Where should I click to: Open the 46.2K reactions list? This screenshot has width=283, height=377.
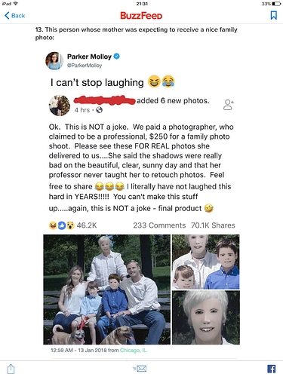click(x=73, y=225)
